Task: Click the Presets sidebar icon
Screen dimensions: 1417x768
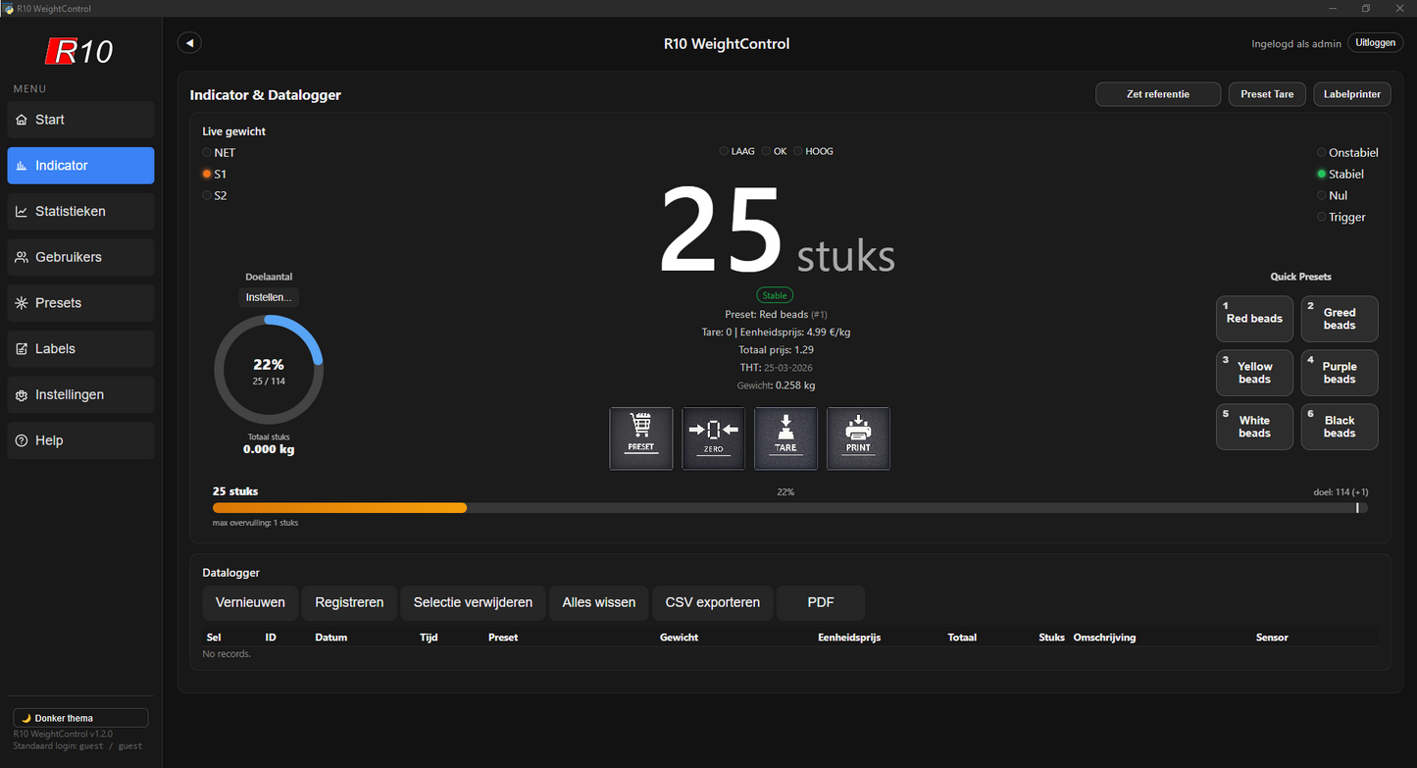Action: pos(22,303)
